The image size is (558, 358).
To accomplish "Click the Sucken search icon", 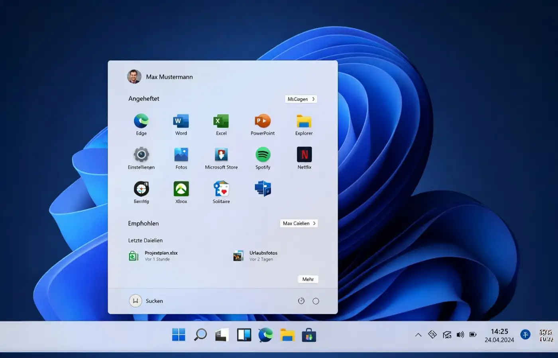I will click(x=136, y=301).
